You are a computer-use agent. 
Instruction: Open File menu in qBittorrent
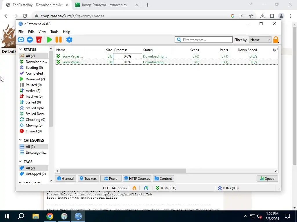pos(21,32)
